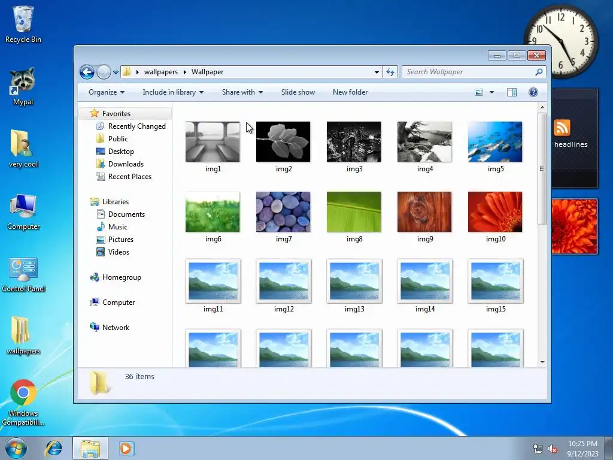
Task: Click the search magnifier icon
Action: coord(539,72)
